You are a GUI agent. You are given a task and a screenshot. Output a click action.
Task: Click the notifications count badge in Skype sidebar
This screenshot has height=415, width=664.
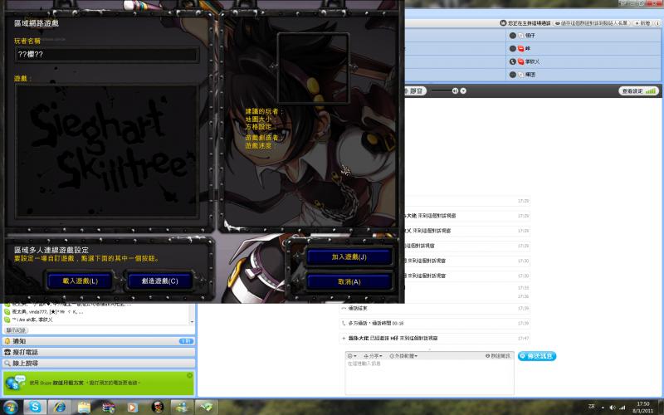pos(186,341)
